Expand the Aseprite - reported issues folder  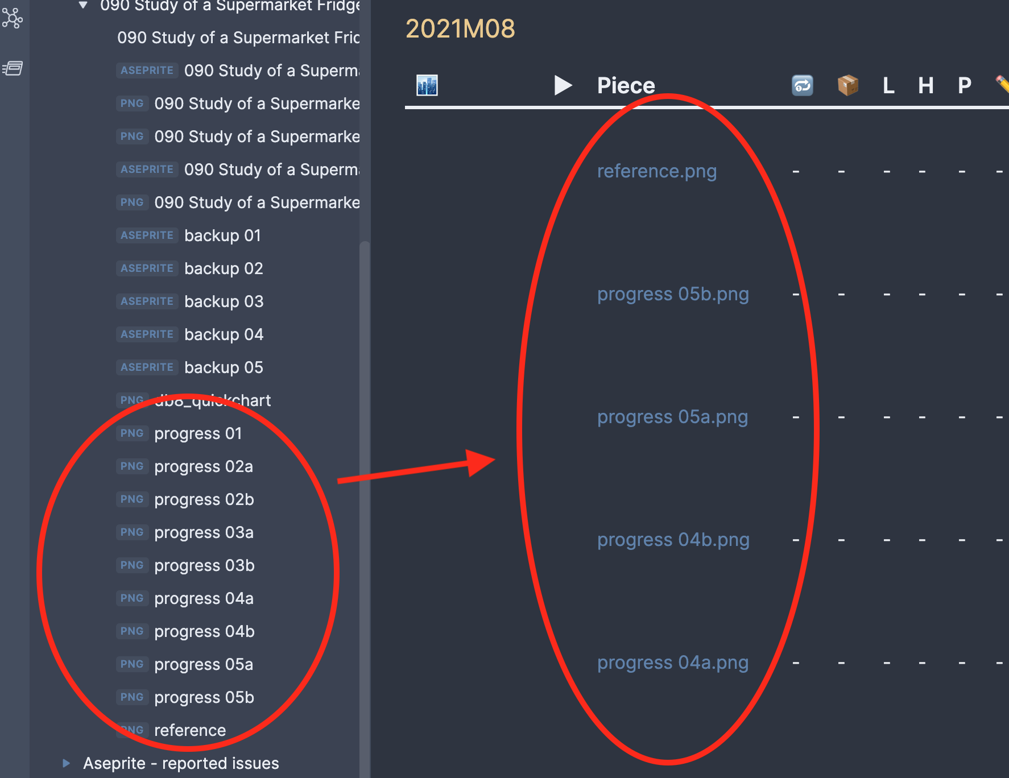[x=67, y=763]
